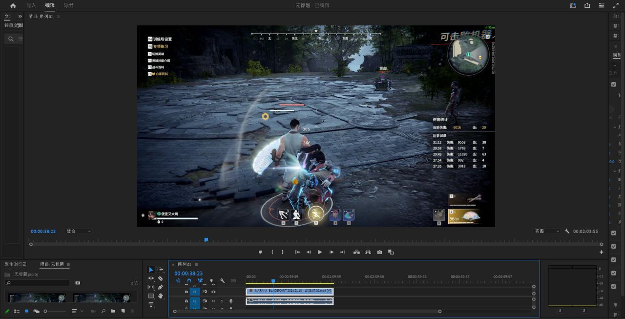Select the Type (T) tool
The image size is (625, 319).
pos(151,305)
